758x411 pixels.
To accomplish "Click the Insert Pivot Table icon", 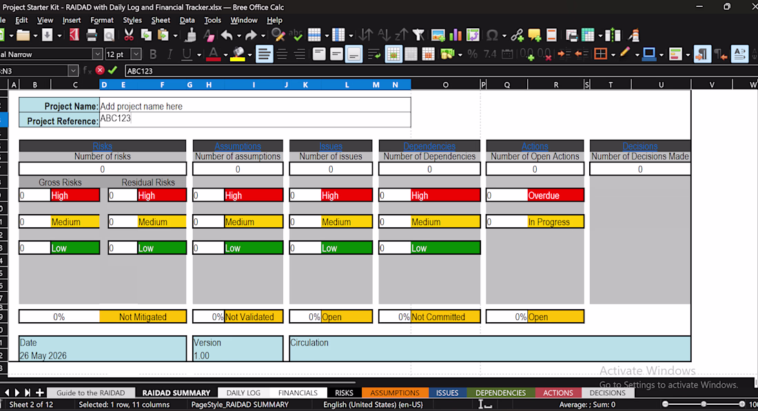I will tap(473, 35).
